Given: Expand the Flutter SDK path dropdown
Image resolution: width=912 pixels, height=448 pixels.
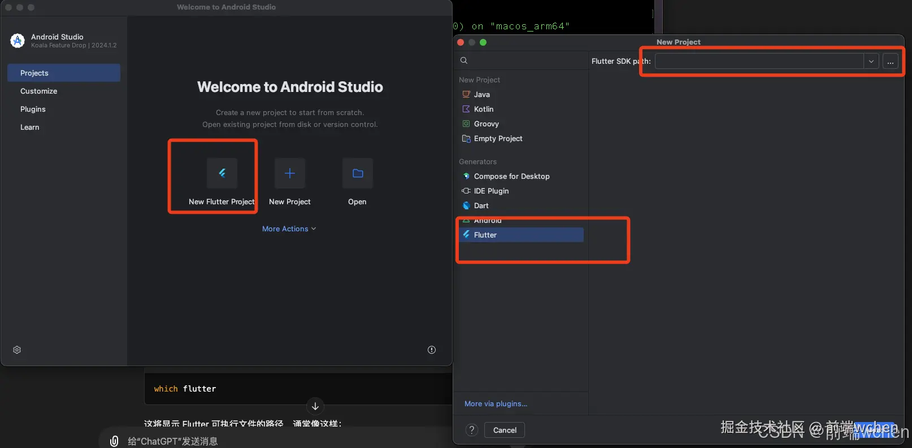Looking at the screenshot, I should [871, 61].
